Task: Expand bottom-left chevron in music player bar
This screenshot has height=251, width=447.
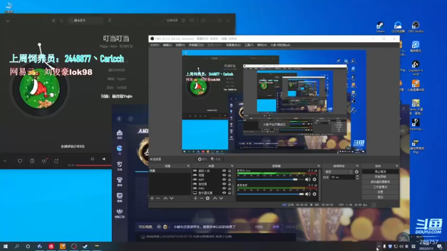Action: coord(5,161)
